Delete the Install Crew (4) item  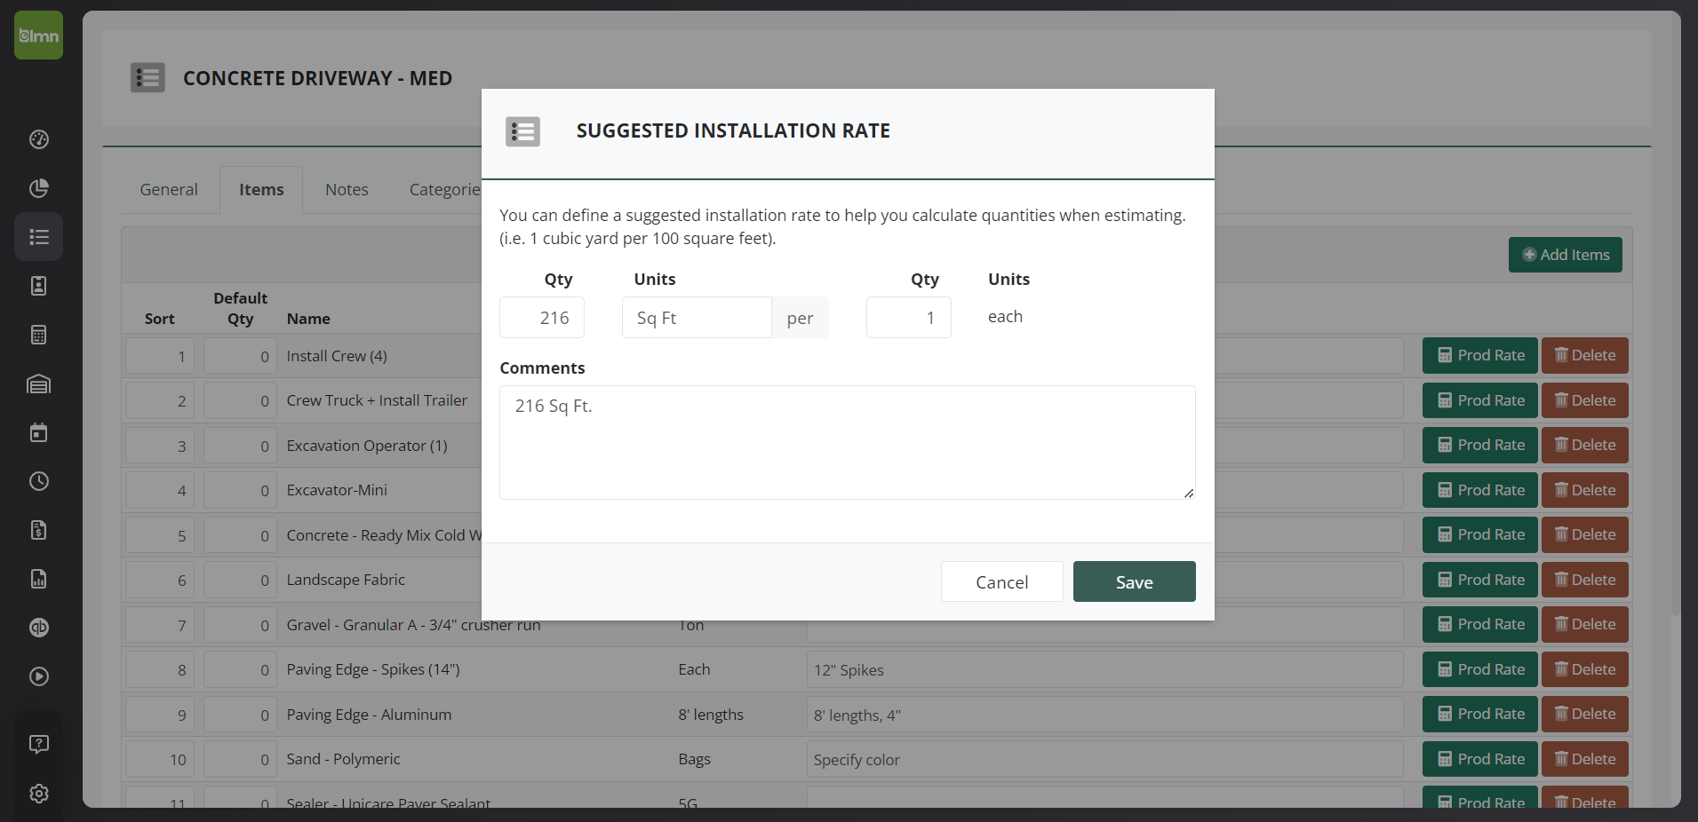tap(1584, 355)
